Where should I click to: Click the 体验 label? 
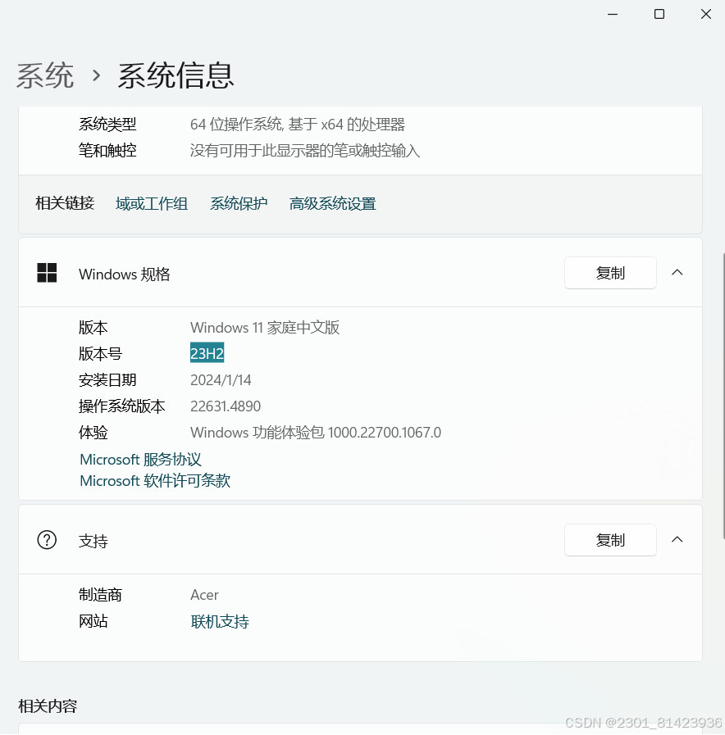coord(93,433)
